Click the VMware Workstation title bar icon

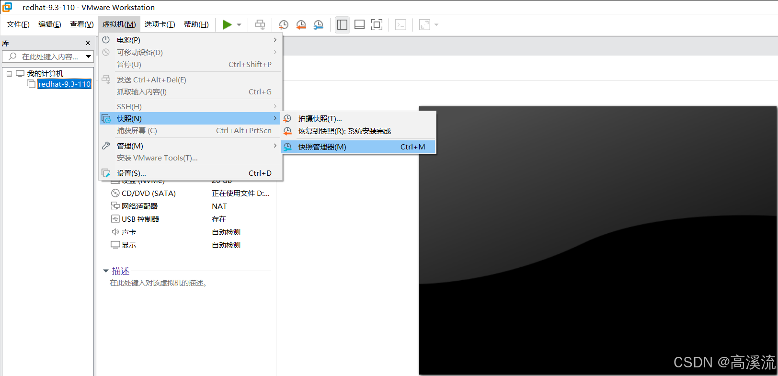point(7,7)
